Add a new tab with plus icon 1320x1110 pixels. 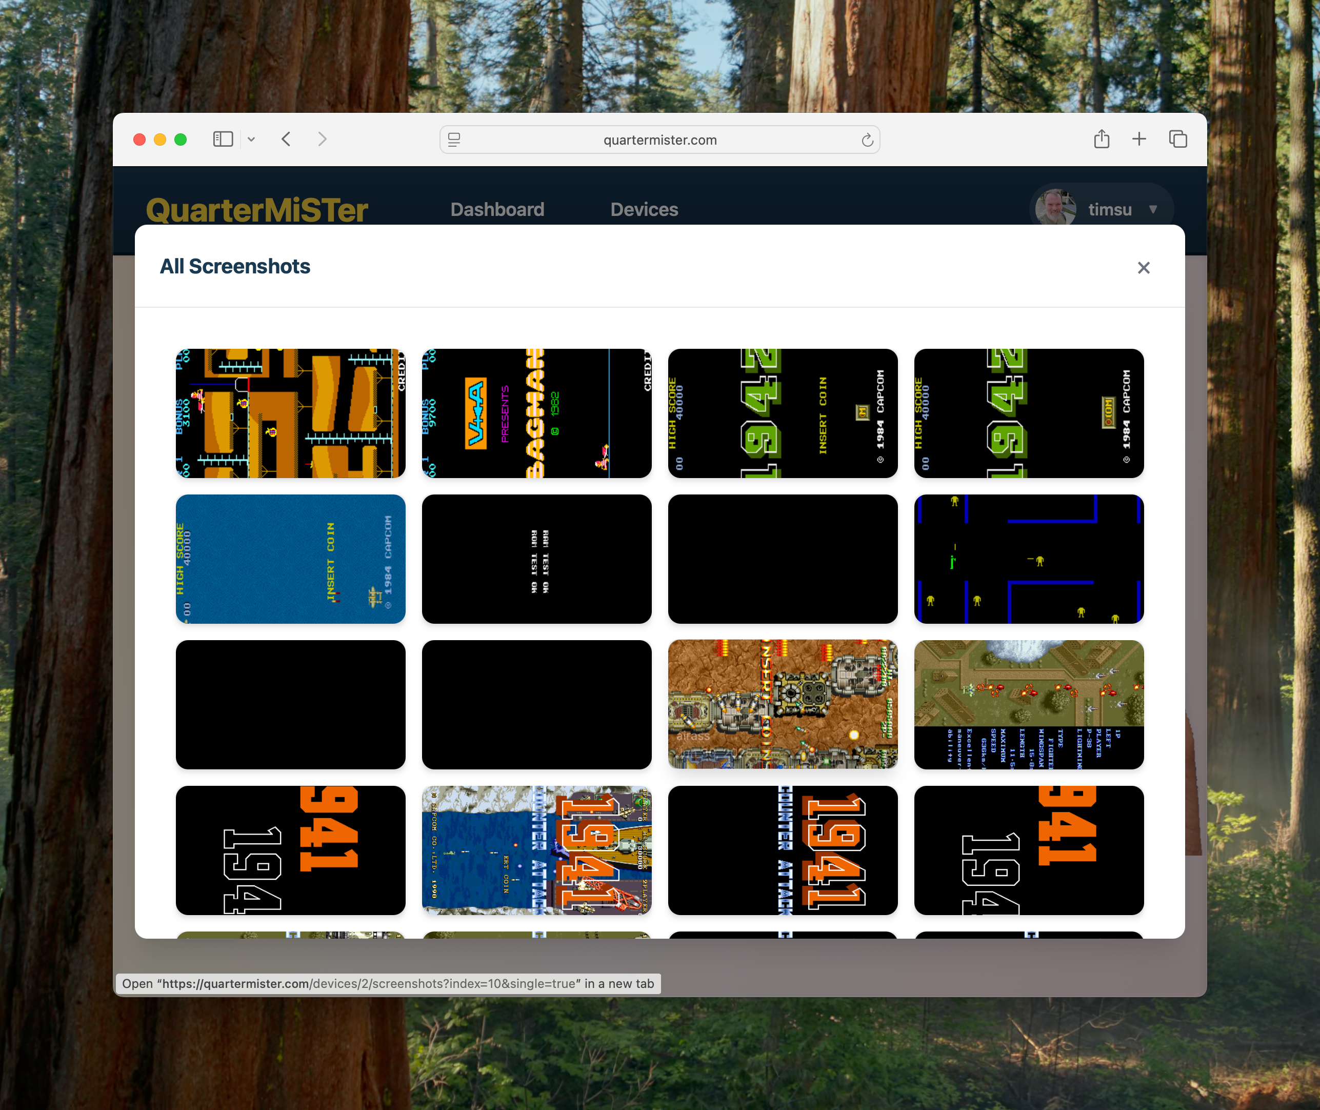pyautogui.click(x=1139, y=139)
